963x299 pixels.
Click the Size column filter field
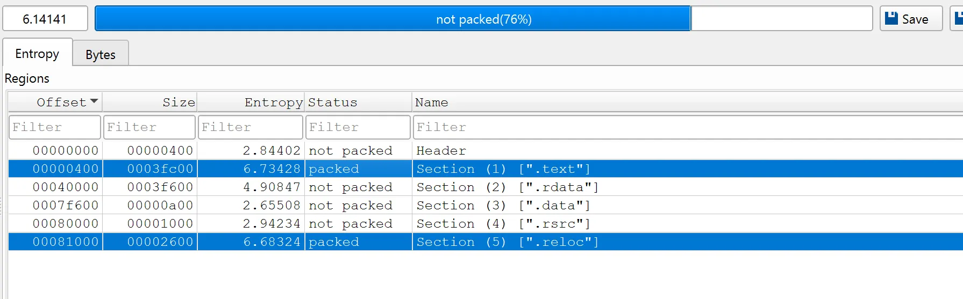tap(149, 127)
